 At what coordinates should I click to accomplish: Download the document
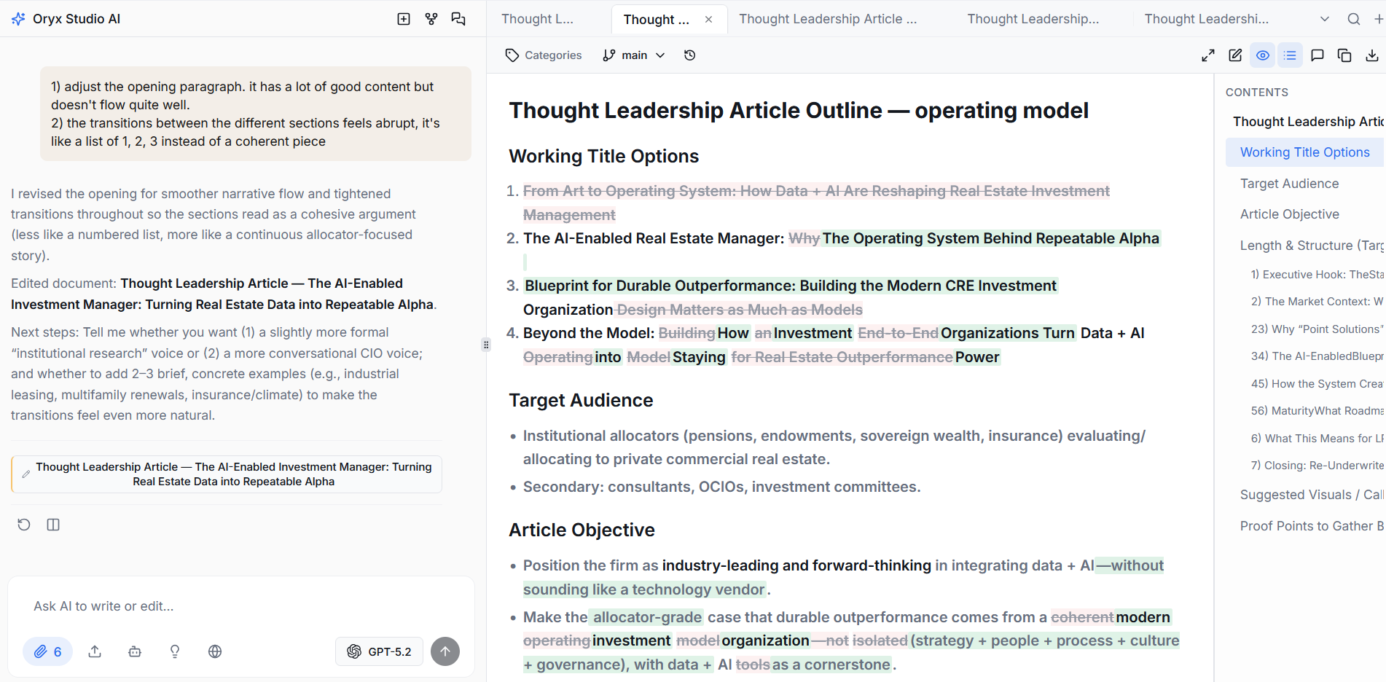pyautogui.click(x=1371, y=55)
